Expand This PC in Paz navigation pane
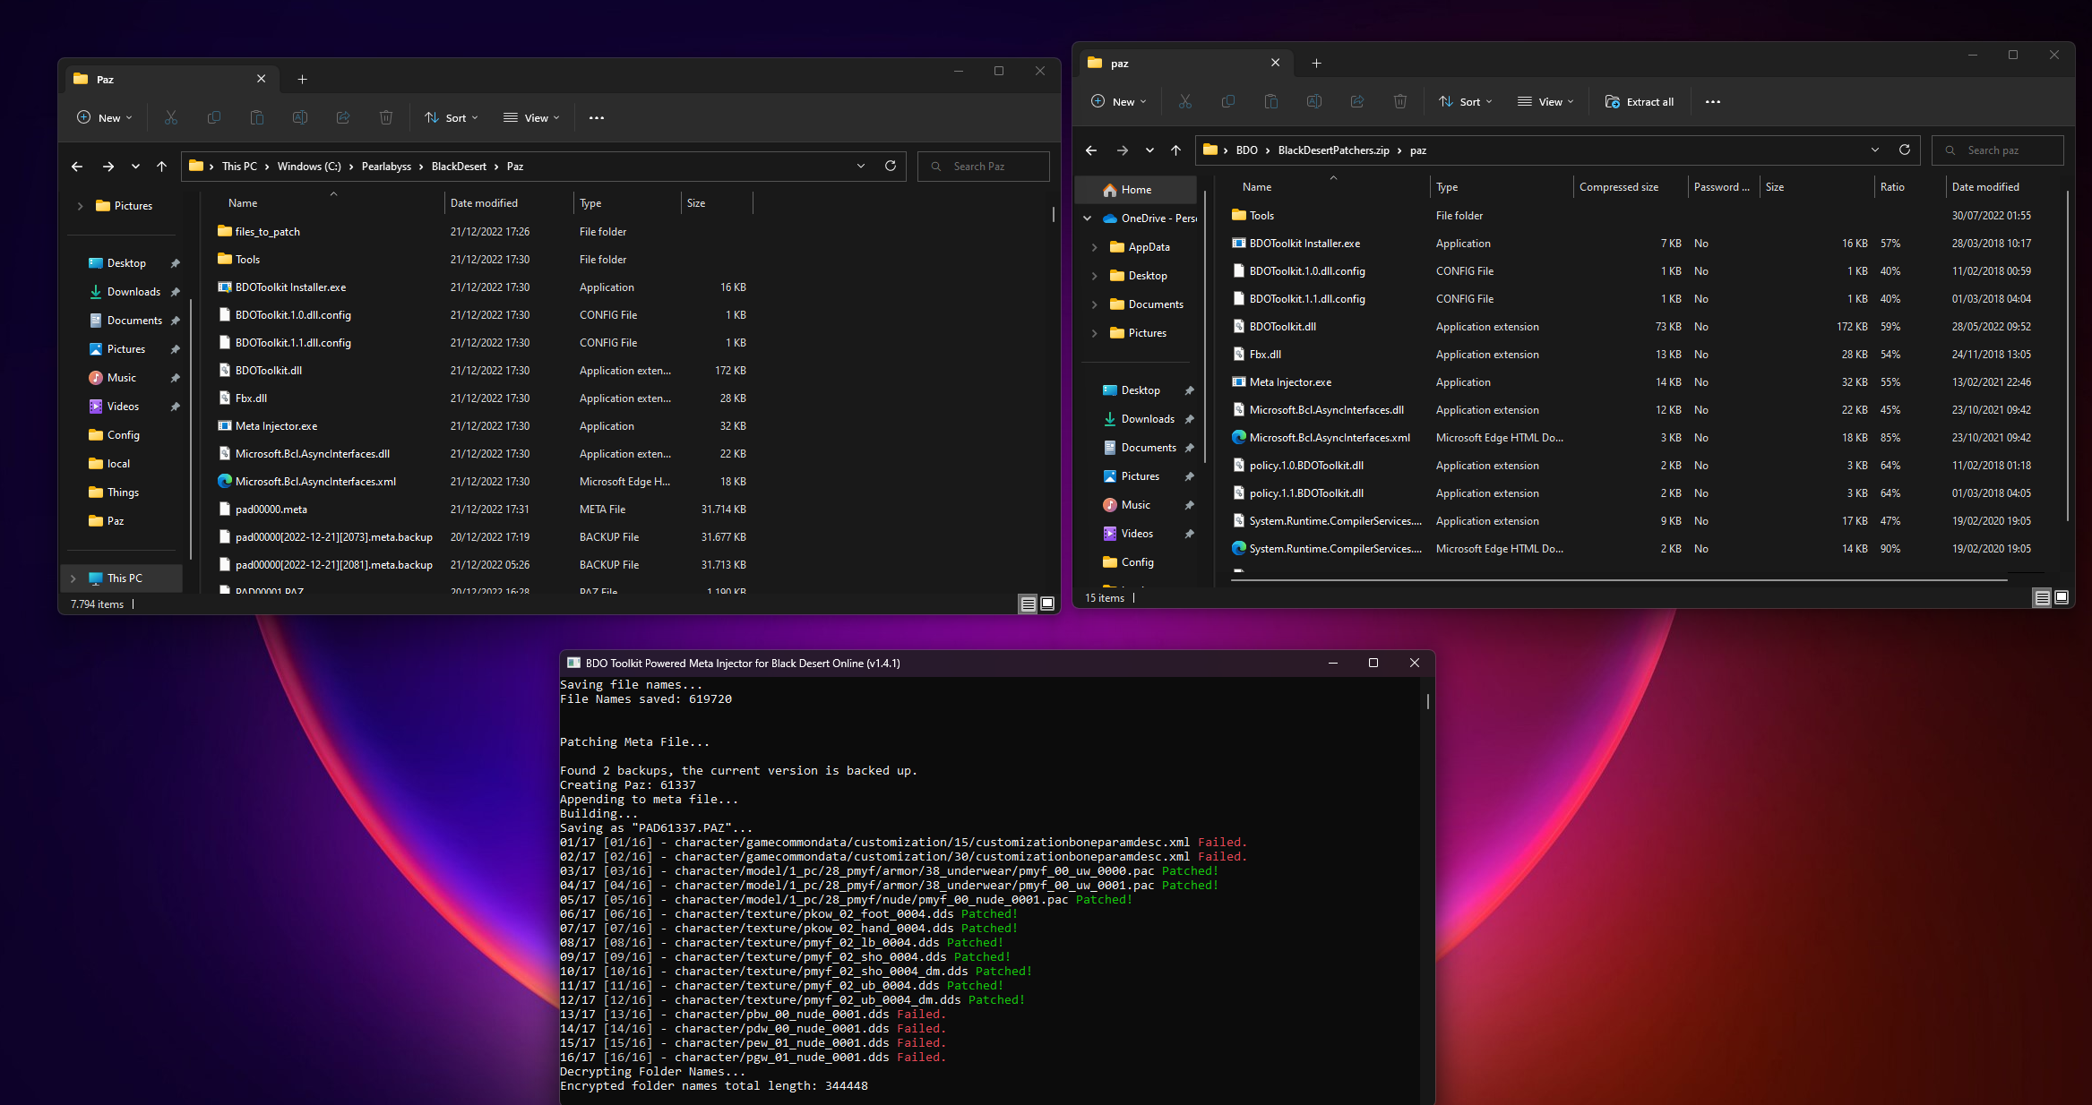The height and width of the screenshot is (1105, 2092). point(73,578)
